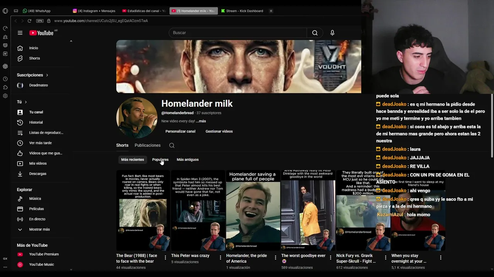Toggle the browser VPN badge
Screen dimensions: 494x277
(40, 21)
